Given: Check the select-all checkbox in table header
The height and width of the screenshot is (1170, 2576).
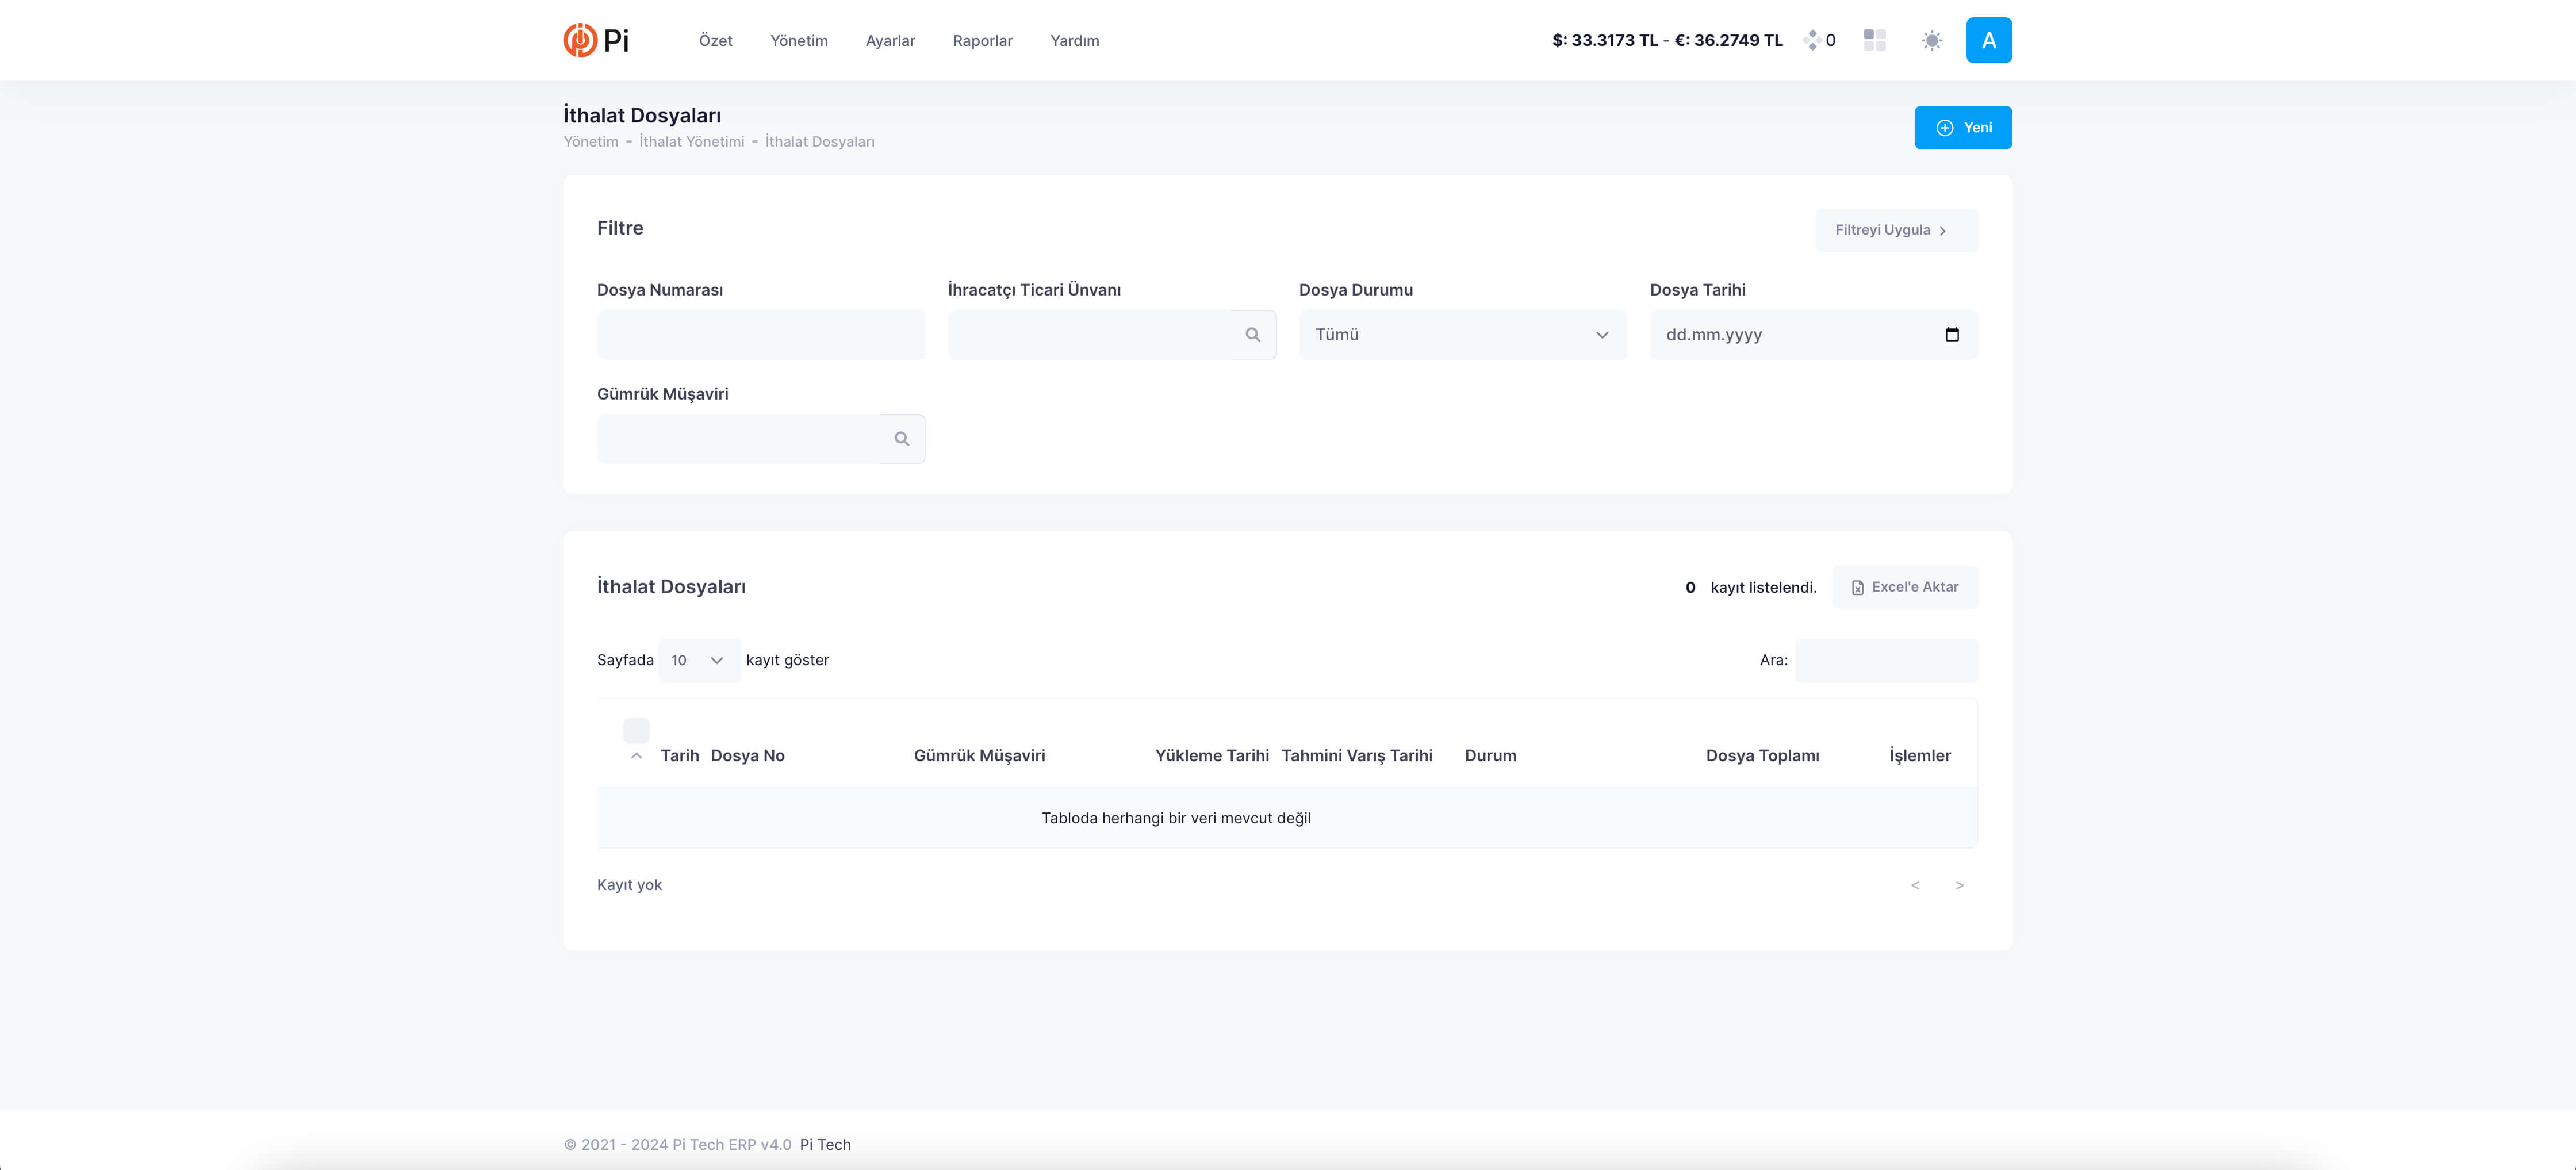Looking at the screenshot, I should (x=636, y=730).
